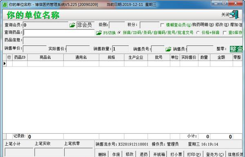Click the 修改(E) member link
Image resolution: width=245 pixels, height=157 pixels.
pos(222,24)
